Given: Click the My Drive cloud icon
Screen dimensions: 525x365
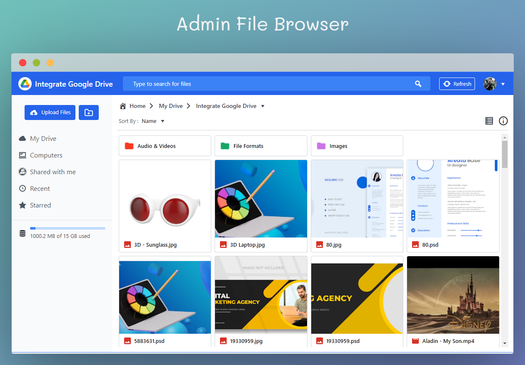Looking at the screenshot, I should [x=22, y=139].
